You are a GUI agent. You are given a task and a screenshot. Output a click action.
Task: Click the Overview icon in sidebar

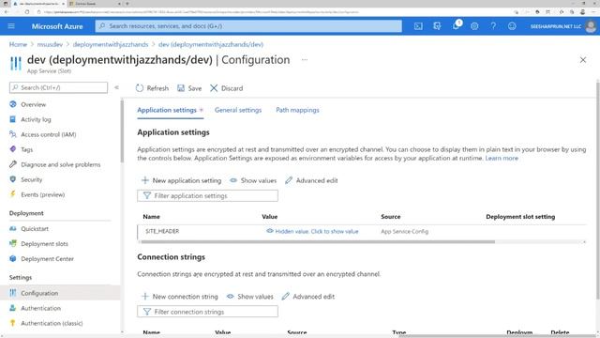[x=13, y=104]
